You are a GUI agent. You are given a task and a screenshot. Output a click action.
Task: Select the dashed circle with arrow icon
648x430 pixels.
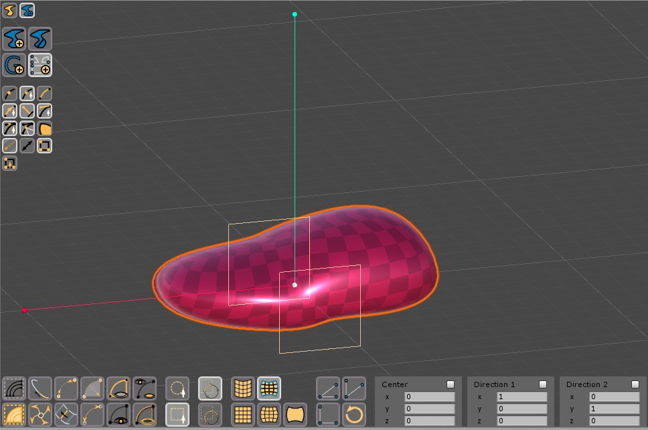pos(177,388)
